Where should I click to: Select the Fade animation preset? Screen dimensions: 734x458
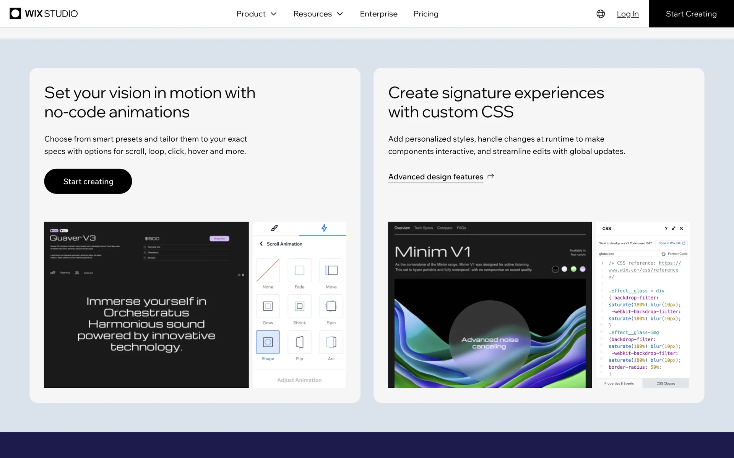pyautogui.click(x=299, y=271)
